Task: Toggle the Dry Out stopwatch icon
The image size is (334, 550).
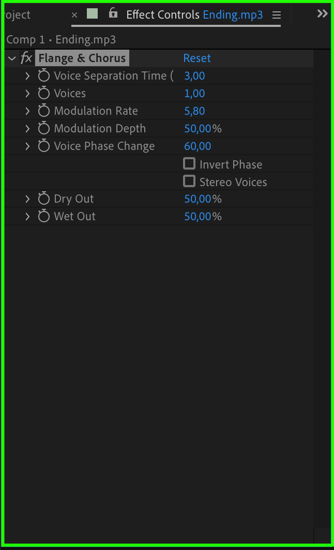Action: coord(44,199)
